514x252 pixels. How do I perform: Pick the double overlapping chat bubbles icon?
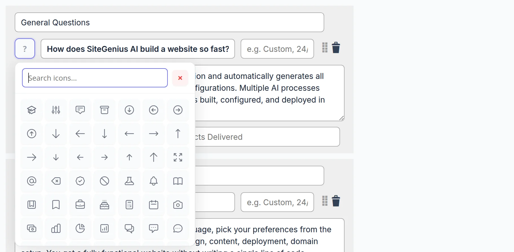[129, 228]
